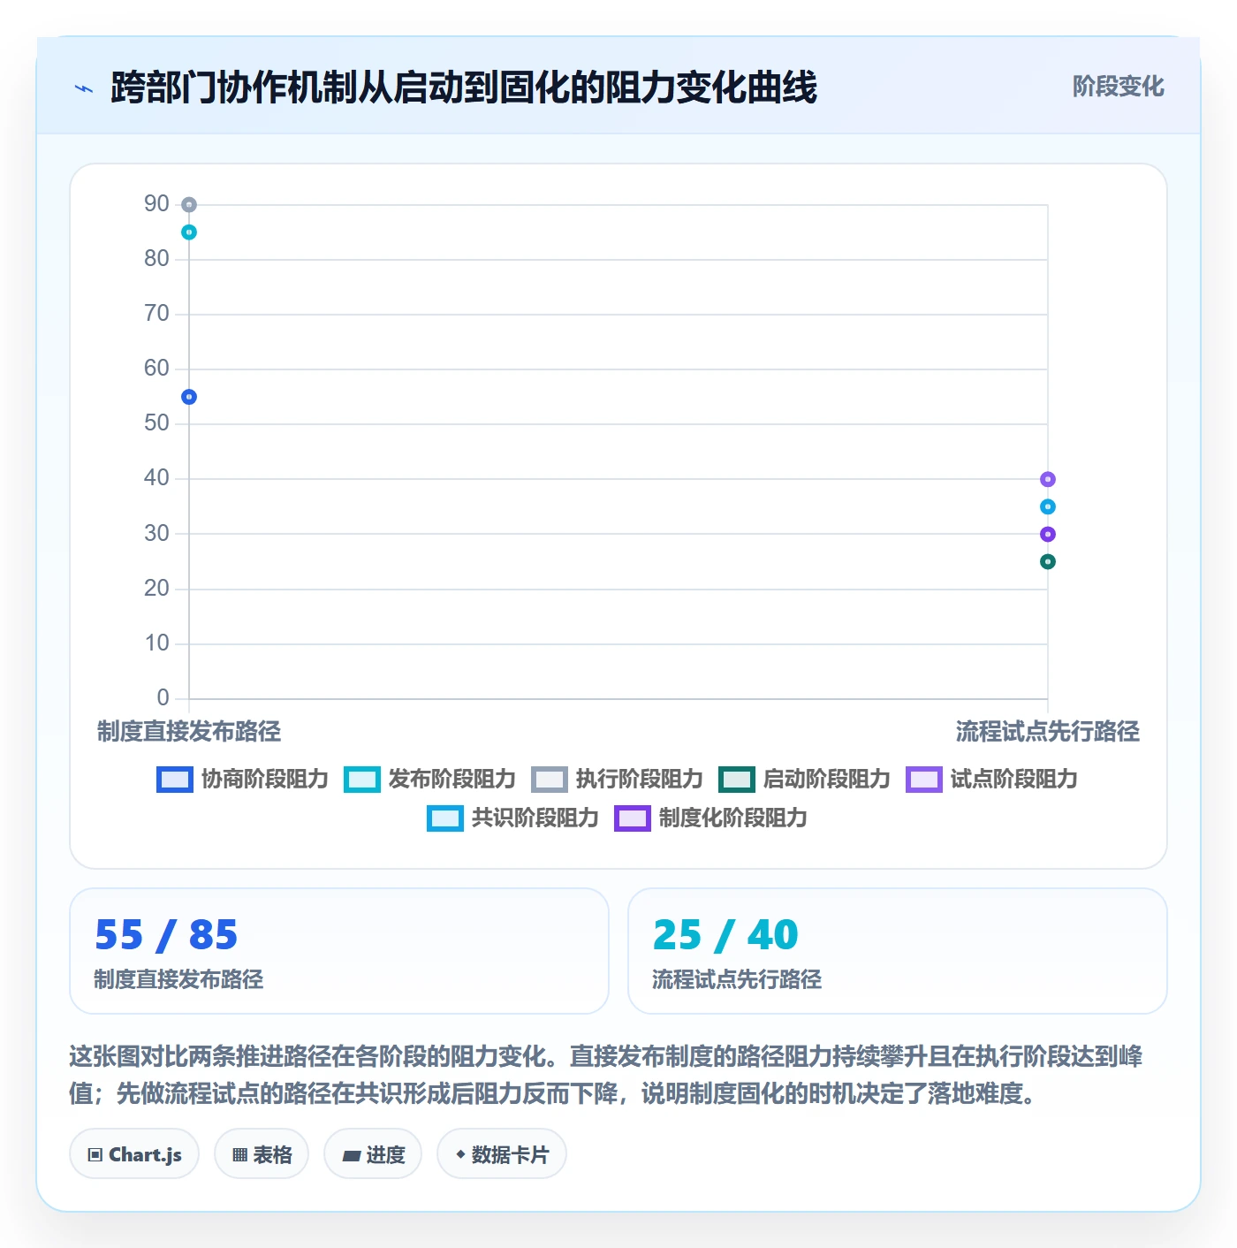Image resolution: width=1237 pixels, height=1248 pixels.
Task: Click the Chart.js tag
Action: (x=134, y=1154)
